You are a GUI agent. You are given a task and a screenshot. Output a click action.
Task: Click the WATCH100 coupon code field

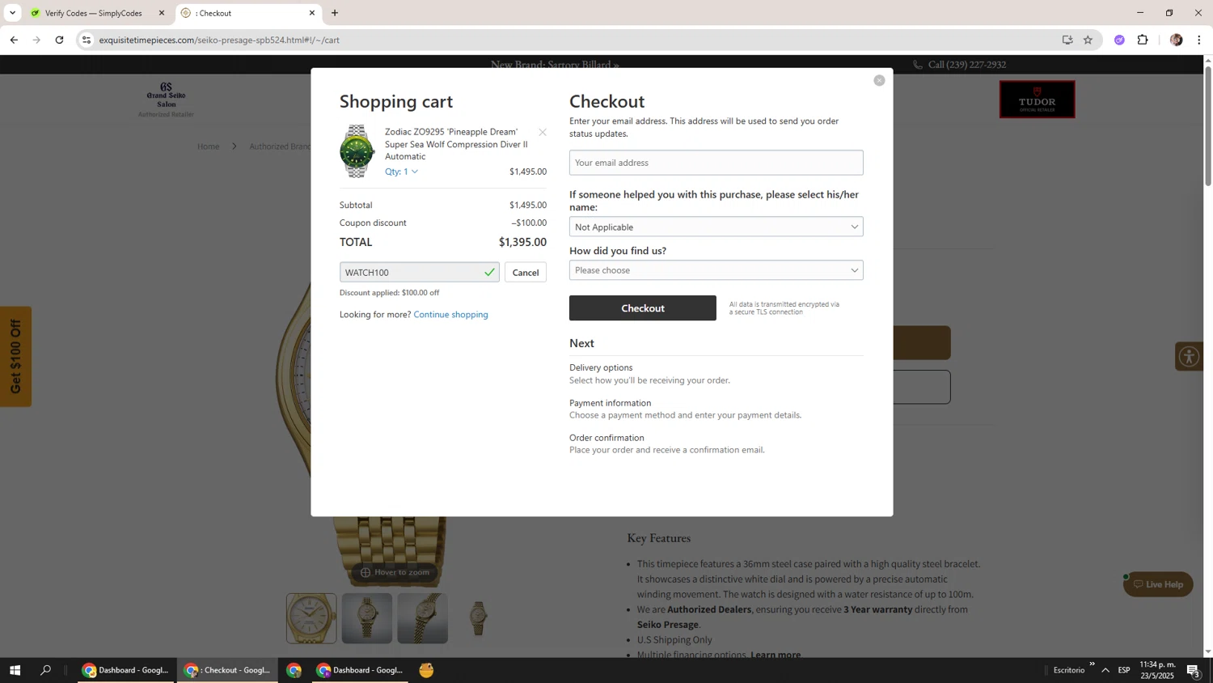tap(419, 273)
